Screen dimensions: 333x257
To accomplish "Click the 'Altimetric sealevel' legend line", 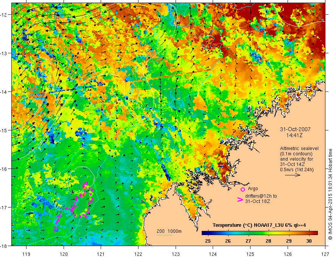I will (x=299, y=149).
